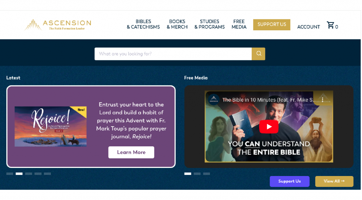Go to the Account page
The image size is (362, 200).
308,27
